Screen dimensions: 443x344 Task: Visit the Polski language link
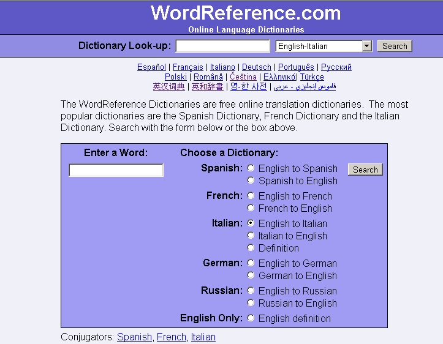coord(176,77)
